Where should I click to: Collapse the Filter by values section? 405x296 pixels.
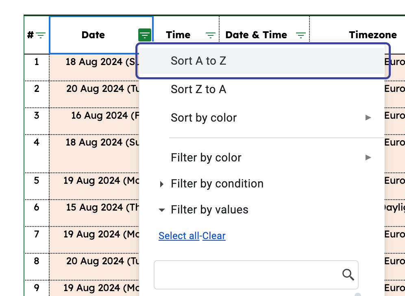point(162,210)
